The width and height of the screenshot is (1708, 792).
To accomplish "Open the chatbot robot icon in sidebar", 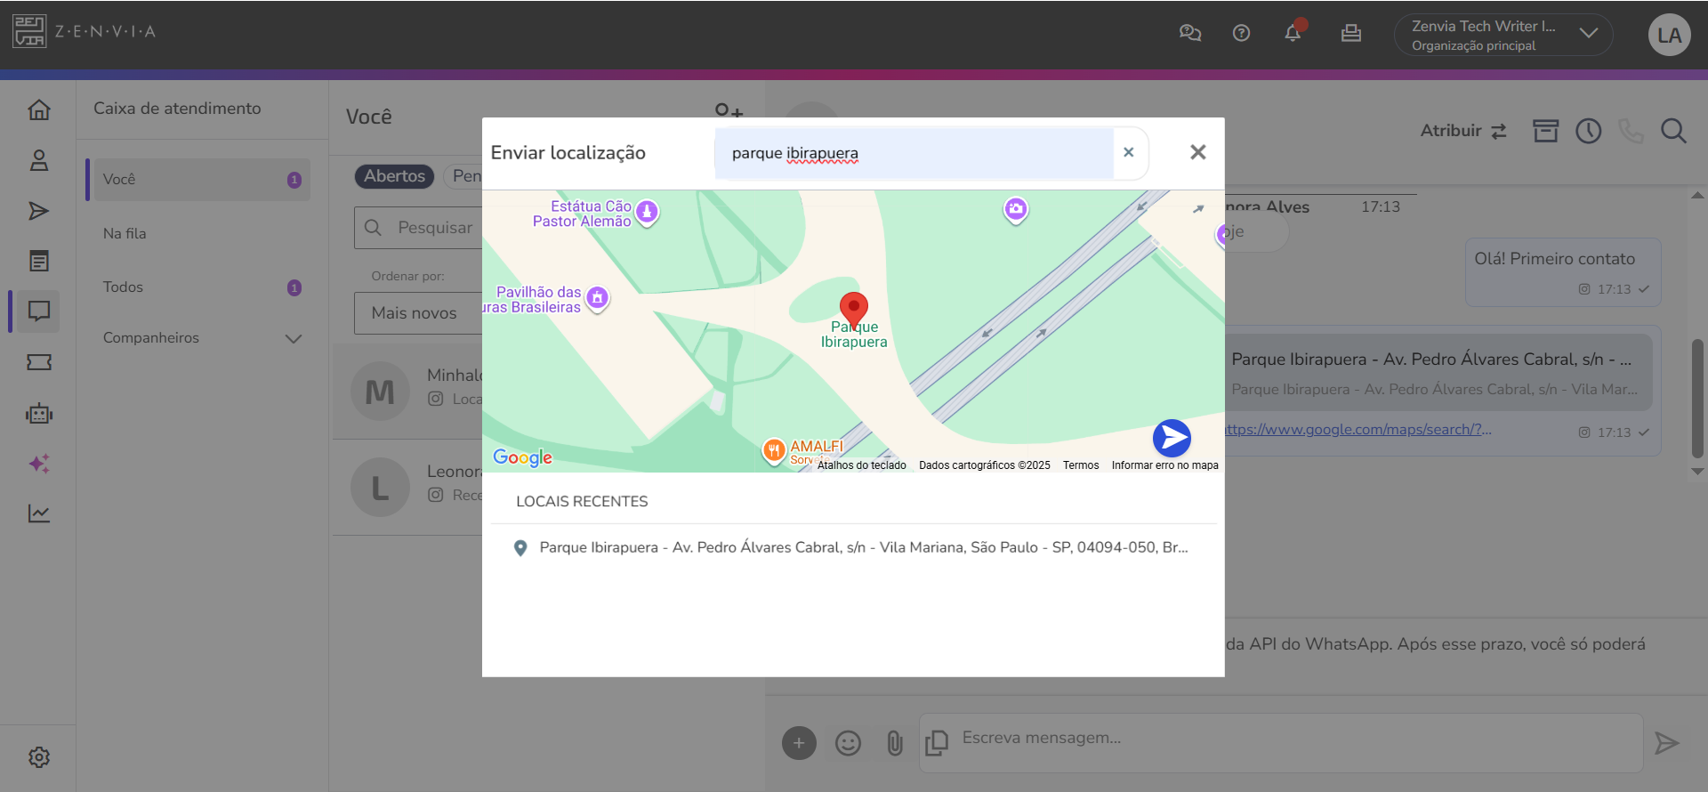I will 39,413.
